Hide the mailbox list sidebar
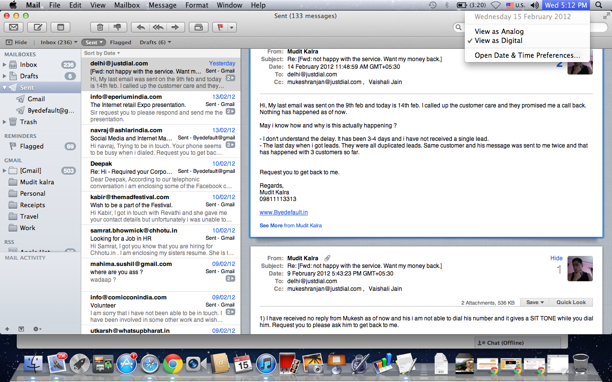The height and width of the screenshot is (382, 612). click(x=17, y=42)
